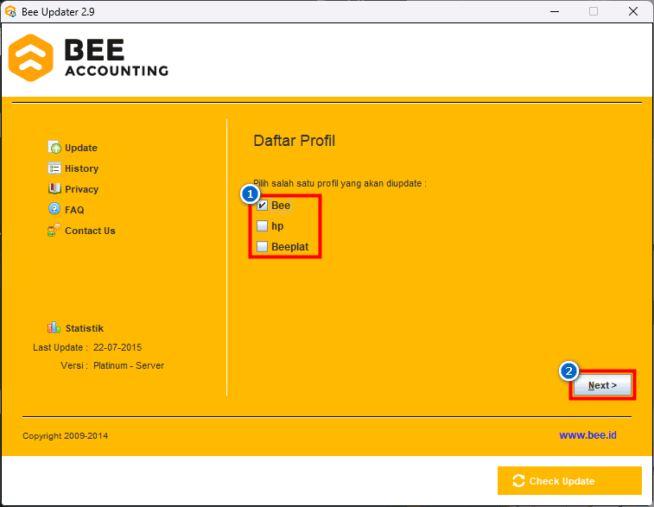Check the hp profile checkbox

262,226
